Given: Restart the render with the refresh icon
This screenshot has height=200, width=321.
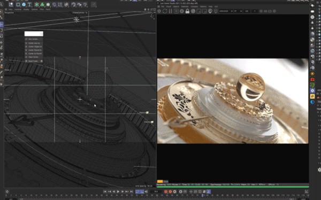Looking at the screenshot, I should point(165,11).
